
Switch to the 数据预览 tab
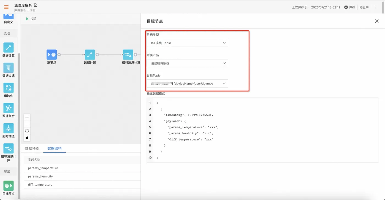tap(32, 148)
